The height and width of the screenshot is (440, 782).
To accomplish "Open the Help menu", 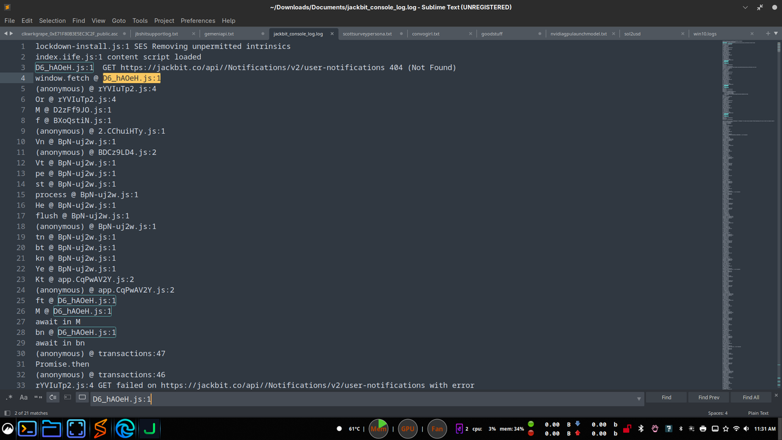I will tap(228, 21).
